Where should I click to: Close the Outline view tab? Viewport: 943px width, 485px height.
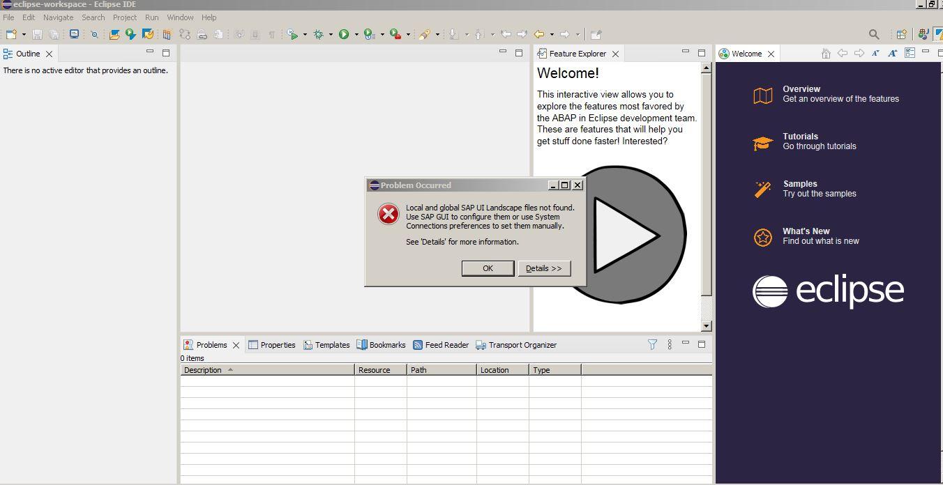[49, 54]
